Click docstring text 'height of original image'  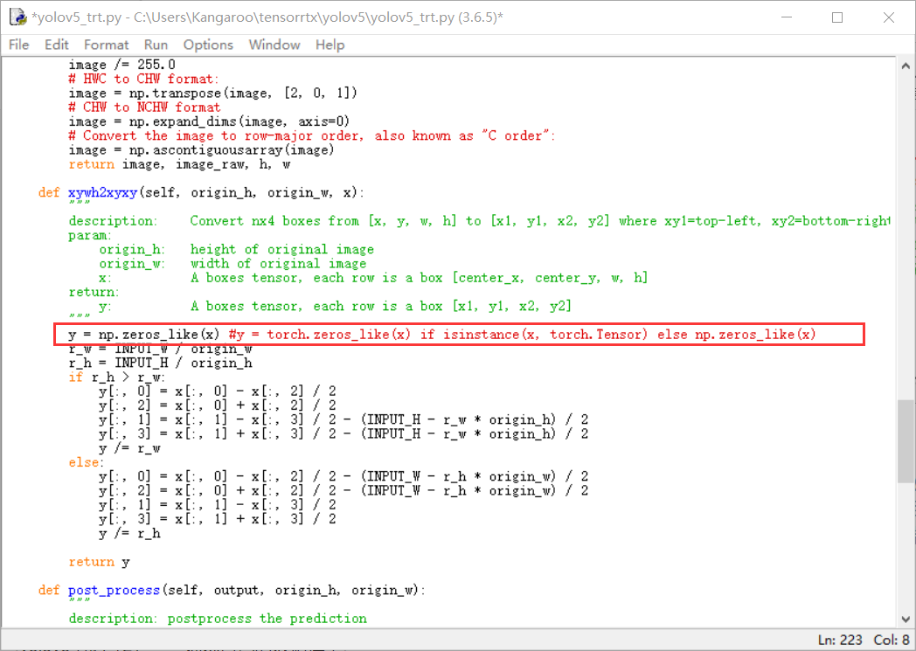coord(282,249)
